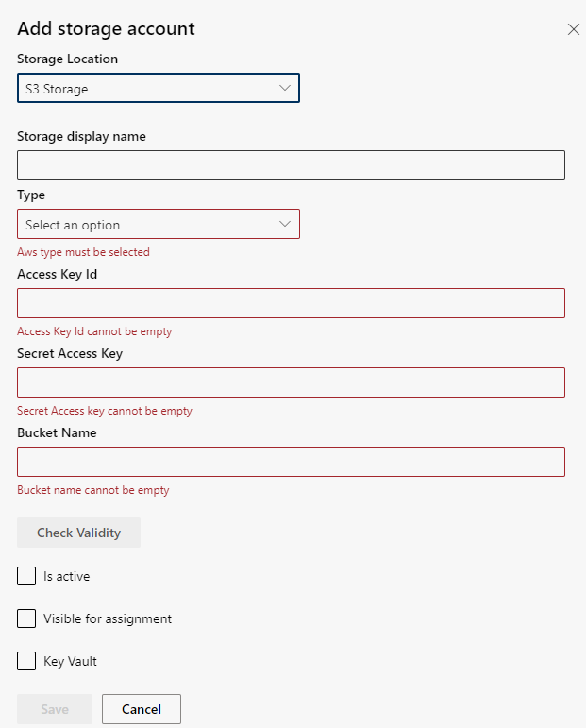Enable the Is active checkbox
The width and height of the screenshot is (586, 728).
coord(26,576)
